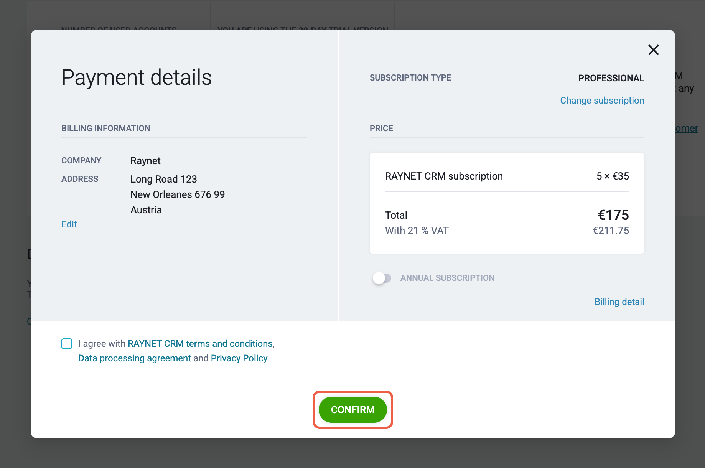Click the 'With 21 % VAT' label

tap(417, 231)
